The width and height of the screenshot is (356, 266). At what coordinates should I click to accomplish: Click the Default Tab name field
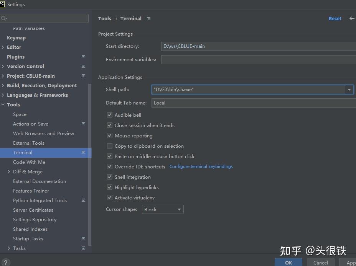[x=254, y=103]
